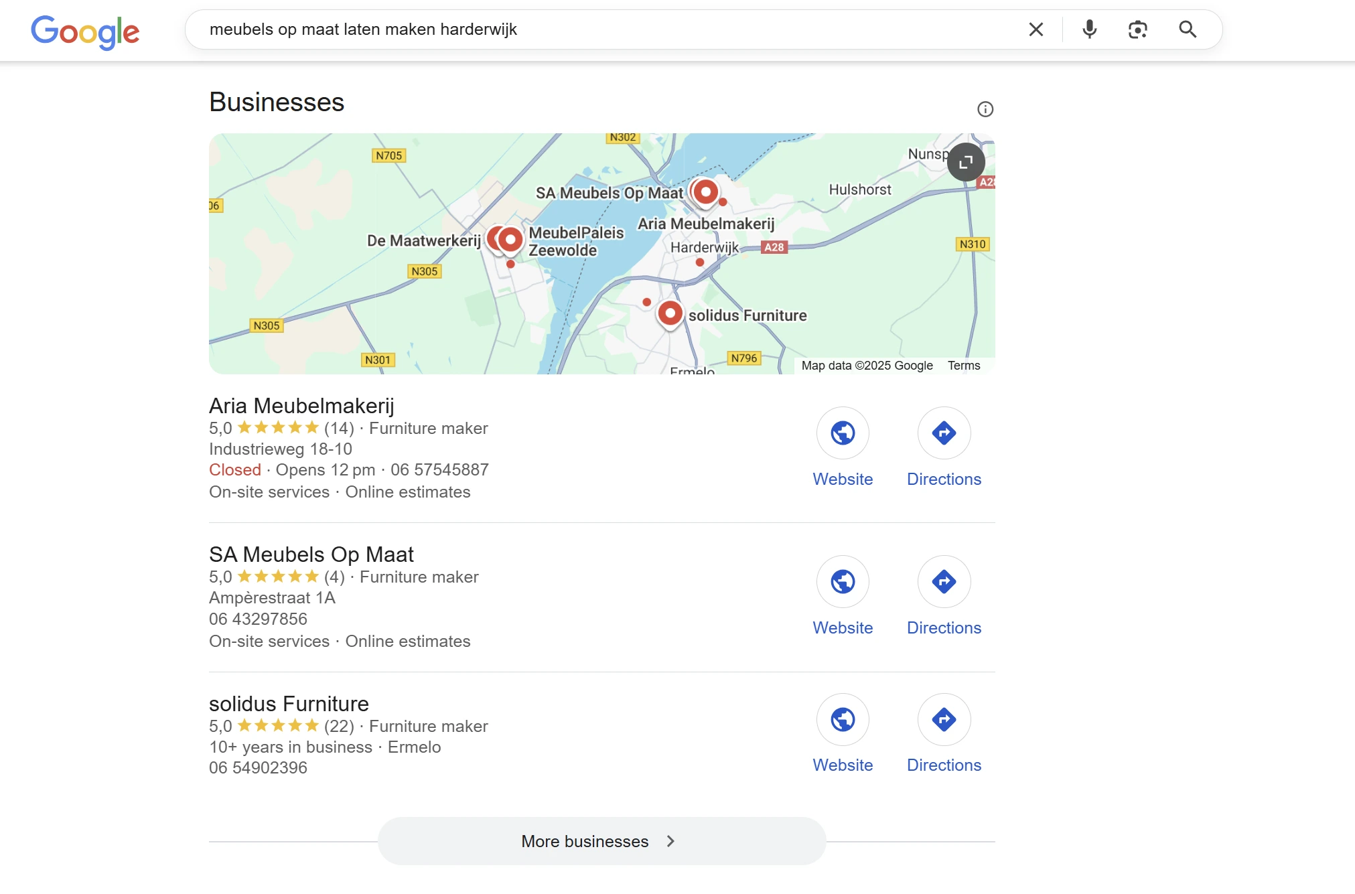Open the Aria Meubelmakerij listing
The width and height of the screenshot is (1355, 894).
[302, 405]
